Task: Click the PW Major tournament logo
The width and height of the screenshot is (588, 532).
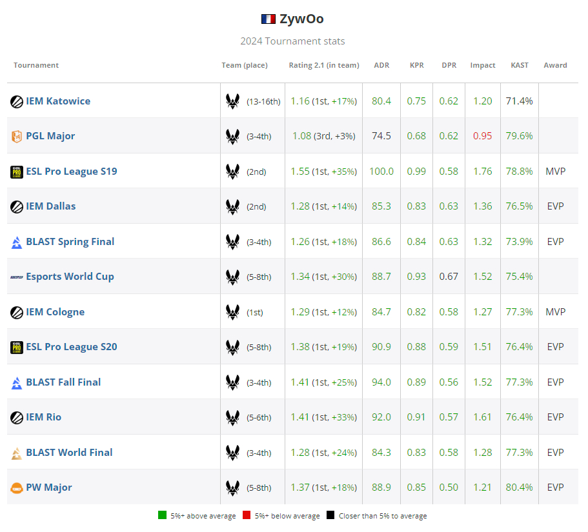Action: pos(15,488)
